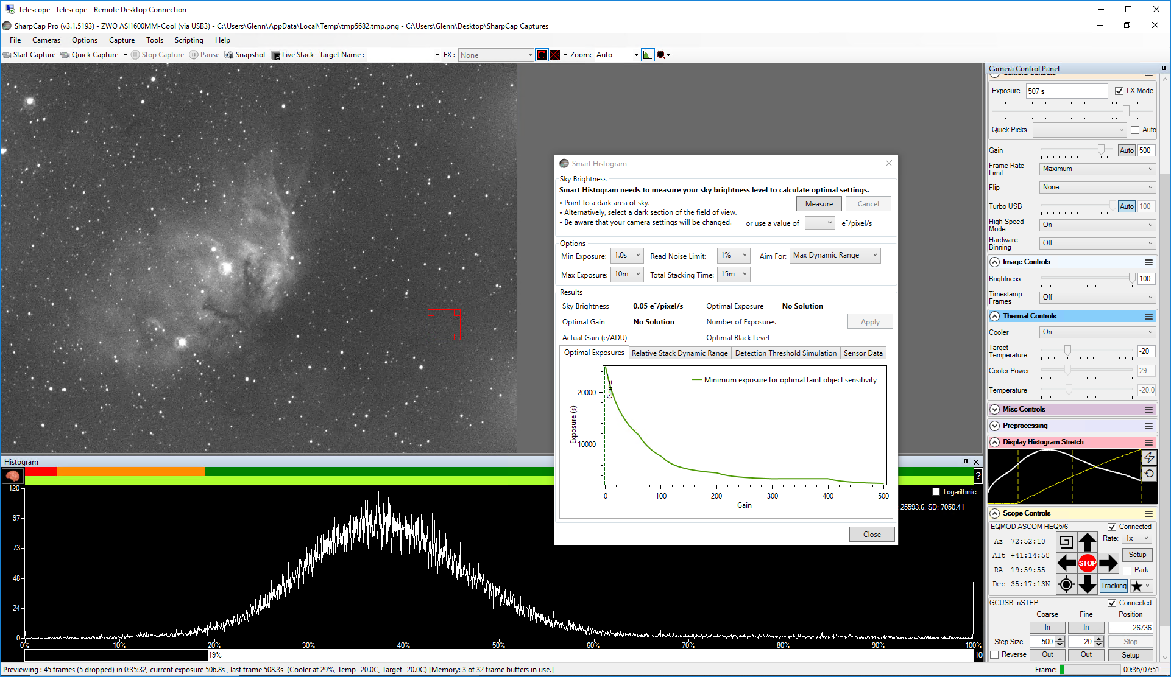Pin the Histogram panel

[966, 462]
